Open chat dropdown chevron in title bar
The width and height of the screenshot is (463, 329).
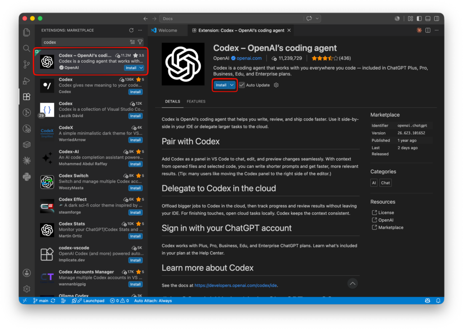point(317,19)
